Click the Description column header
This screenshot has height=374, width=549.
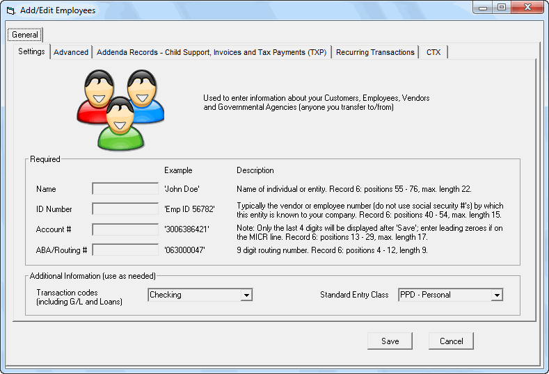255,170
